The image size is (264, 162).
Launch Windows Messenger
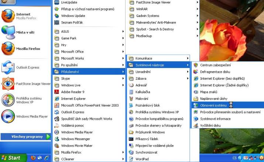tap(89, 139)
